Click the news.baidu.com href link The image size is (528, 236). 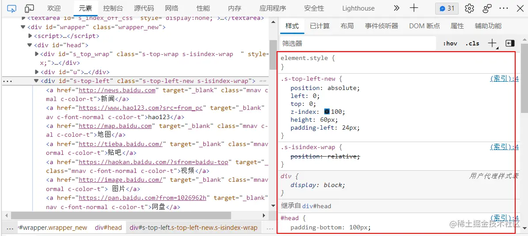pyautogui.click(x=117, y=90)
